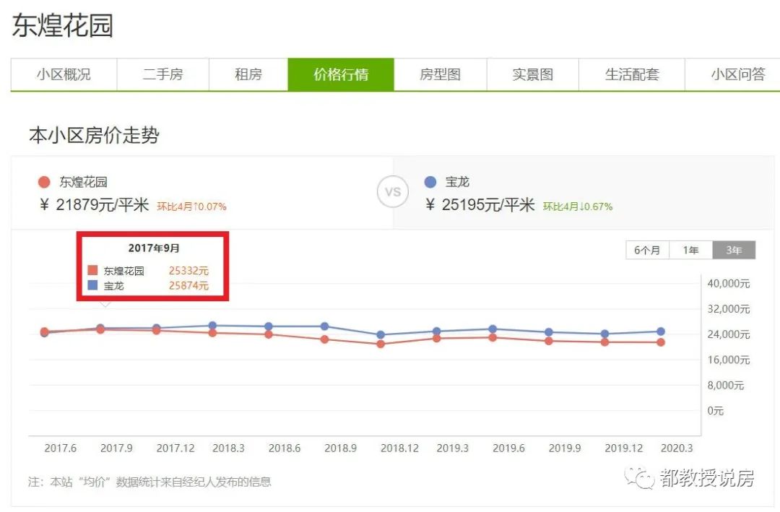Open the 房型图 tab

pyautogui.click(x=441, y=74)
